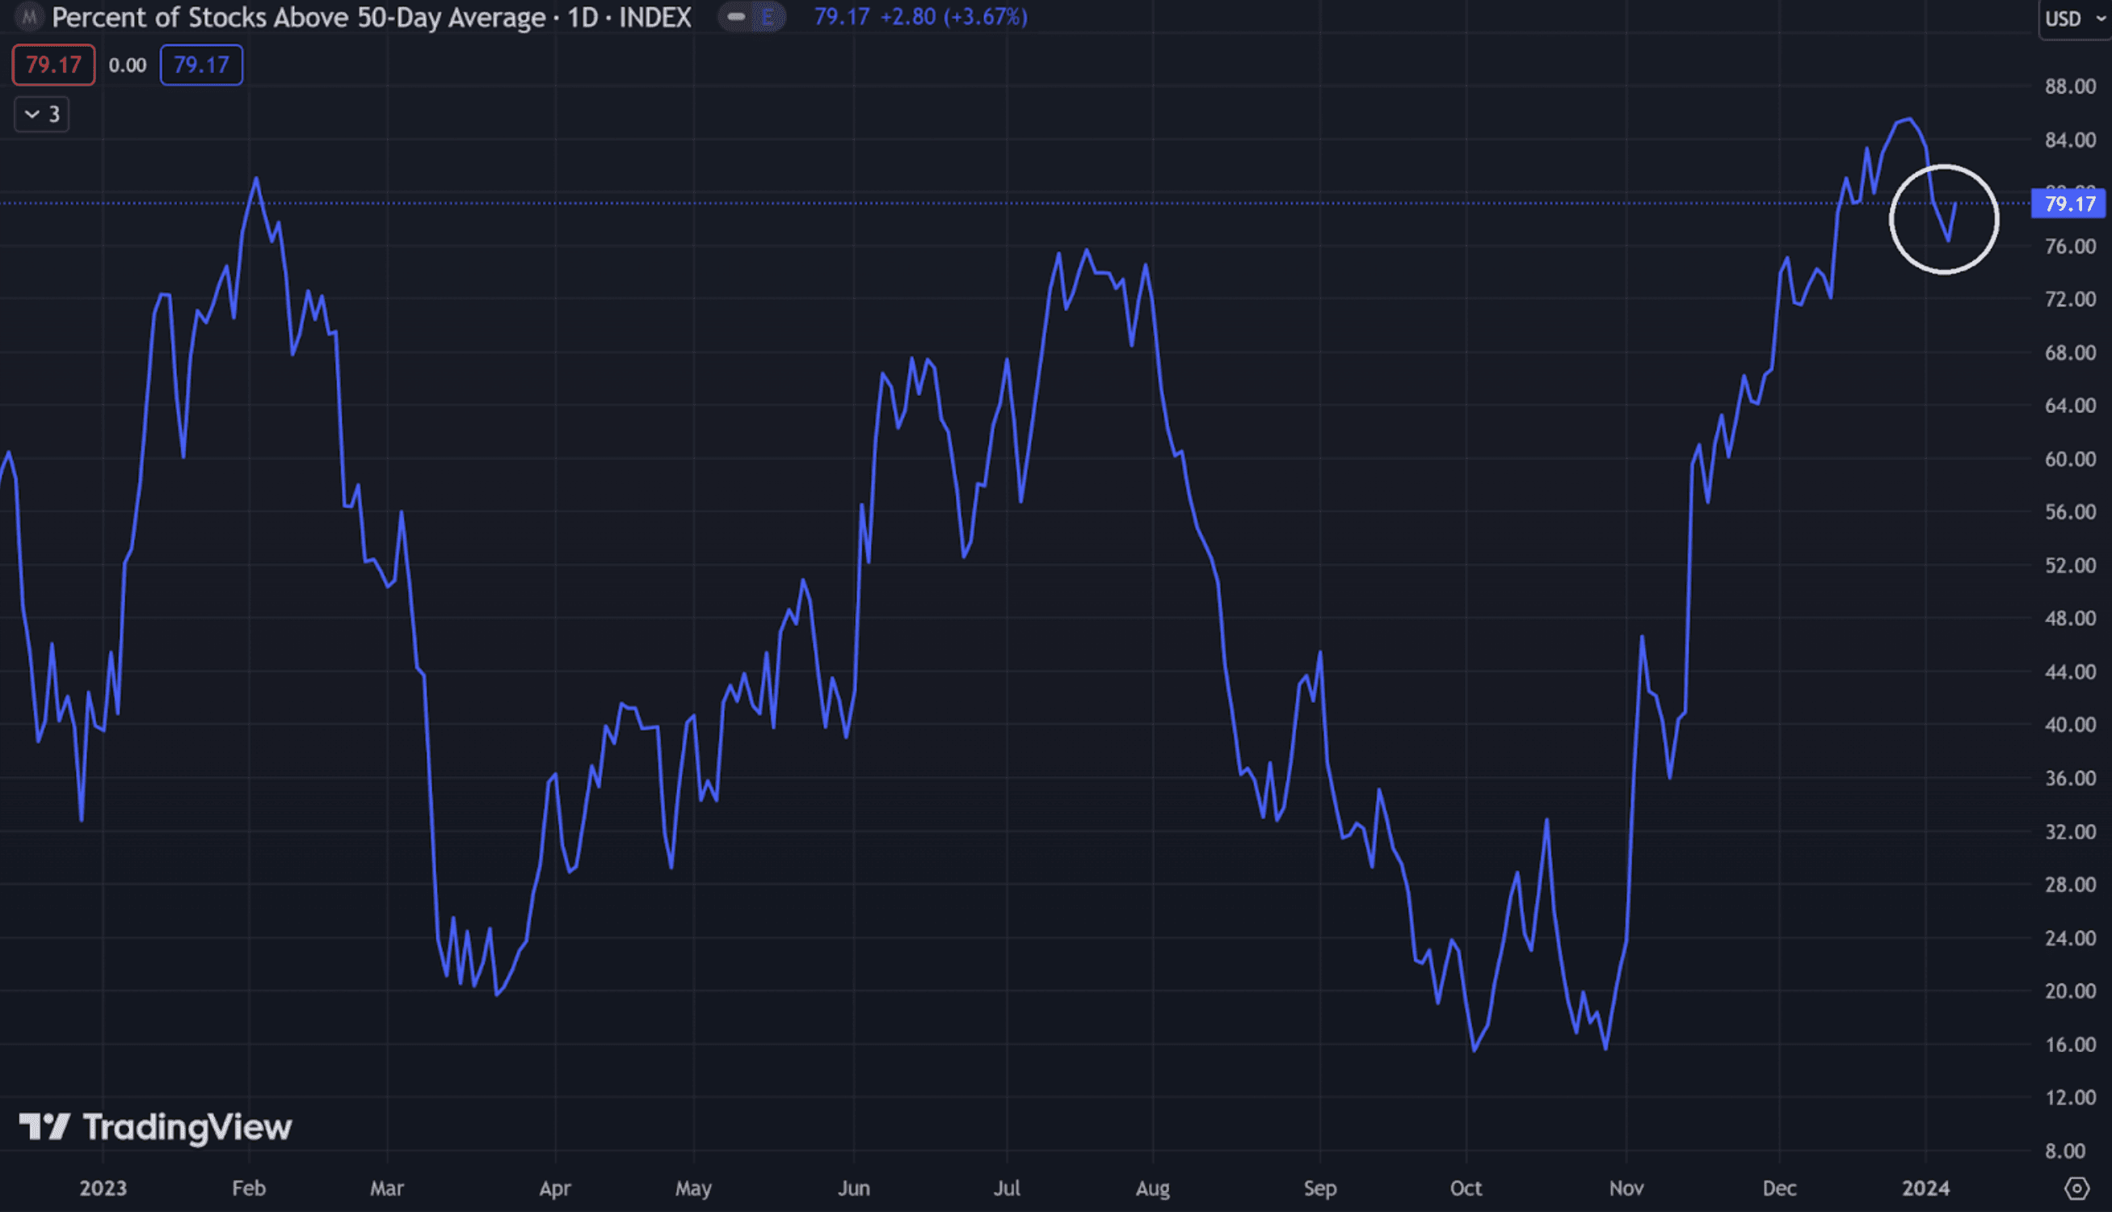2112x1212 pixels.
Task: Click the Nov label on time axis
Action: click(1626, 1188)
